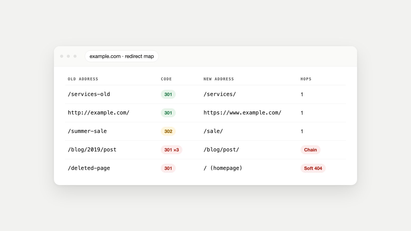Viewport: 411px width, 231px height.
Task: Click the /blog/post/ new address cell
Action: tap(221, 150)
